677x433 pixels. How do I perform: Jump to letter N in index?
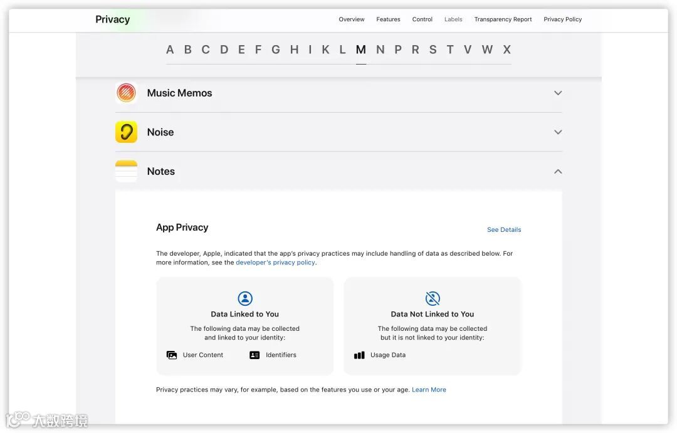pyautogui.click(x=380, y=50)
